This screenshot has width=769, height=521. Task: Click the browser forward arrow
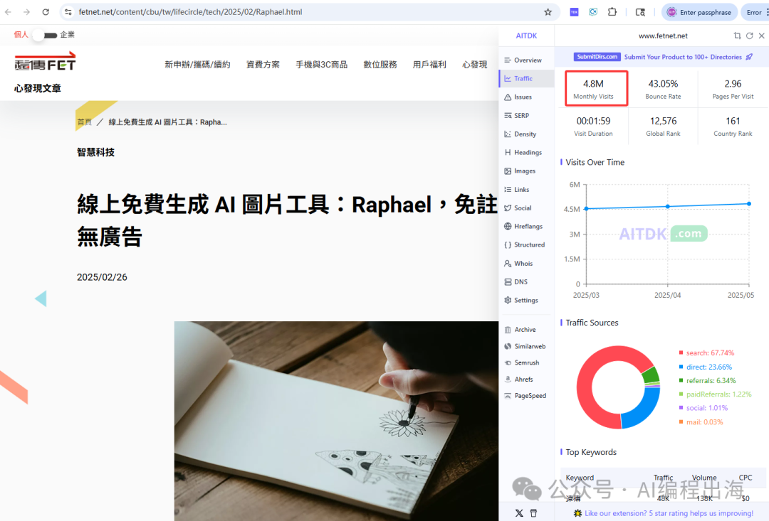pyautogui.click(x=26, y=12)
